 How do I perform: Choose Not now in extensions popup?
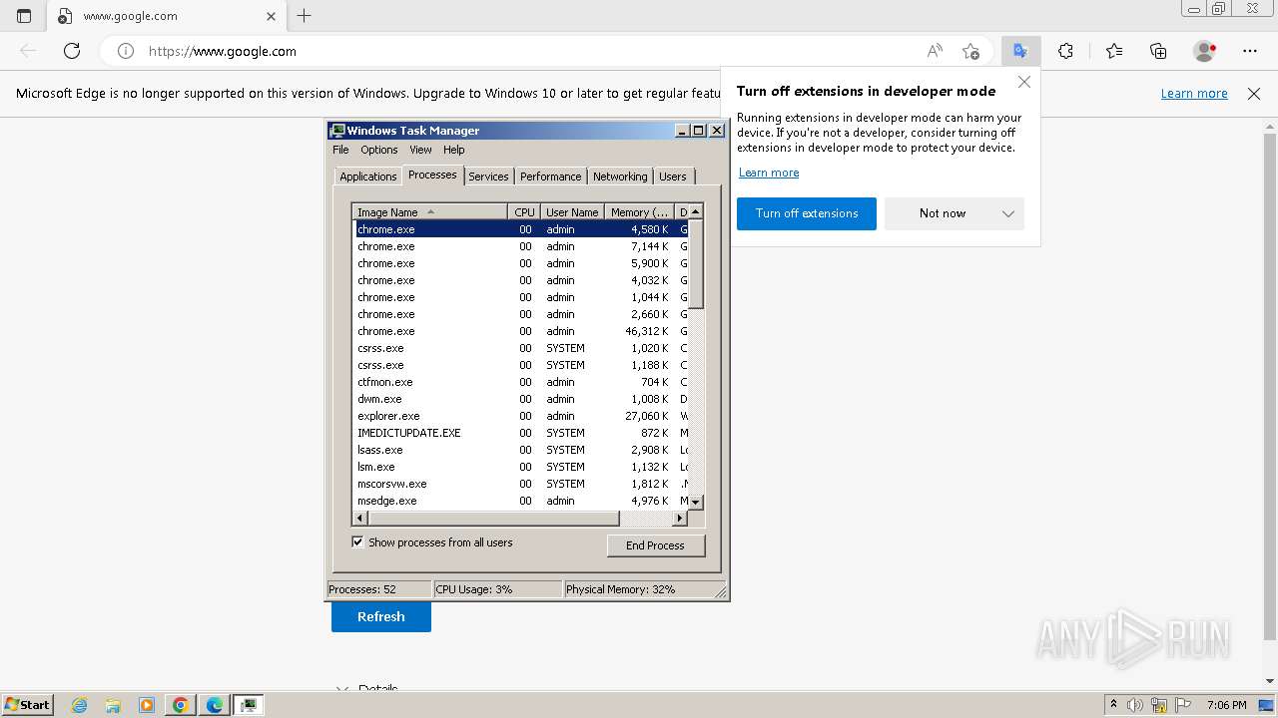942,213
